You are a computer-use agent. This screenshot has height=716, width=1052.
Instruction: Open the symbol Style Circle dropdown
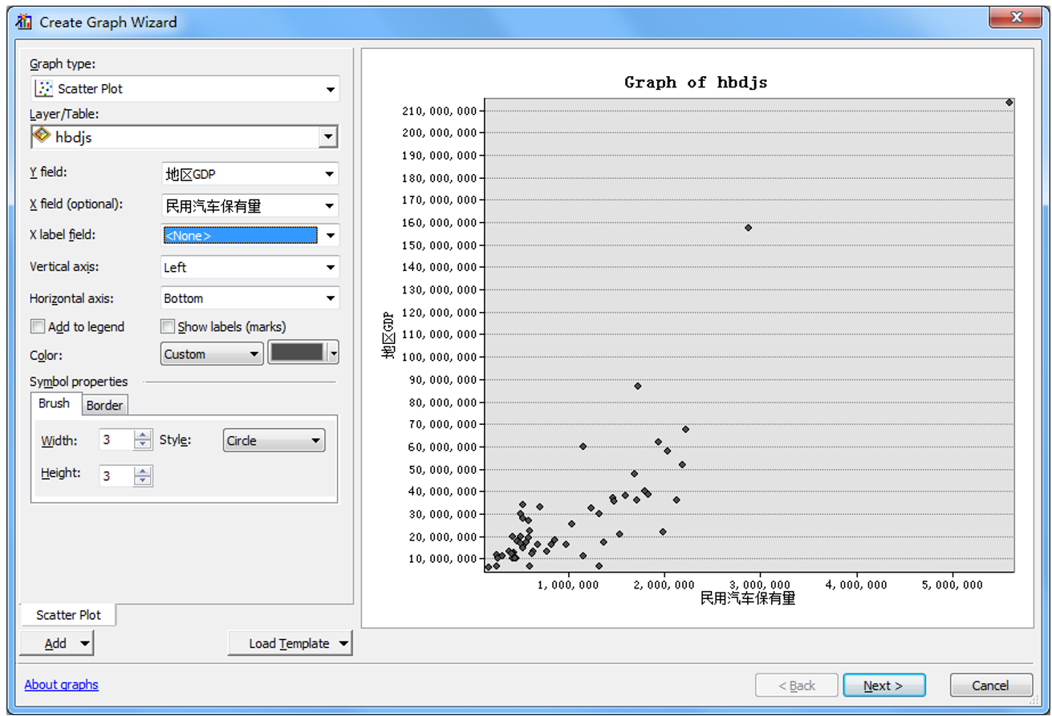pos(315,440)
